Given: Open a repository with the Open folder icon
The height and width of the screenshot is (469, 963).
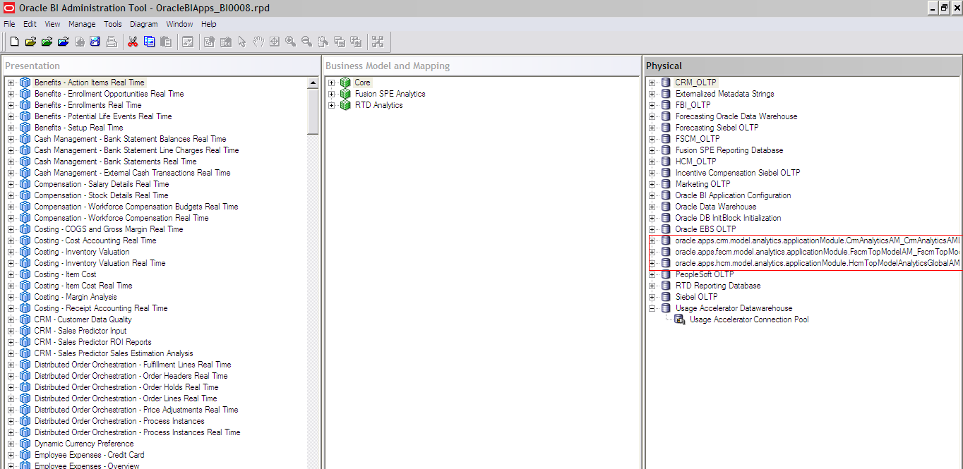Looking at the screenshot, I should point(30,42).
